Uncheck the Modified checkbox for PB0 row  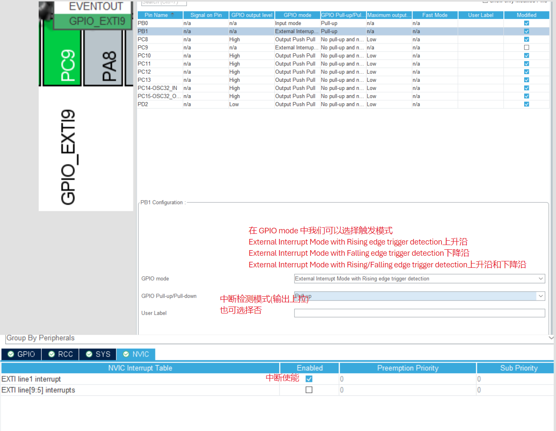point(526,23)
